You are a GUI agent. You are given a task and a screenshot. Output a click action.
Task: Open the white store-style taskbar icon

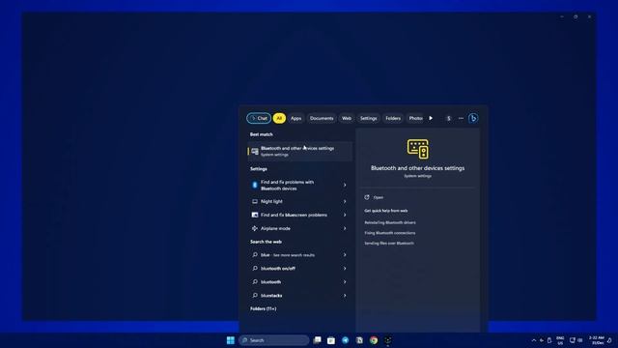tap(331, 340)
